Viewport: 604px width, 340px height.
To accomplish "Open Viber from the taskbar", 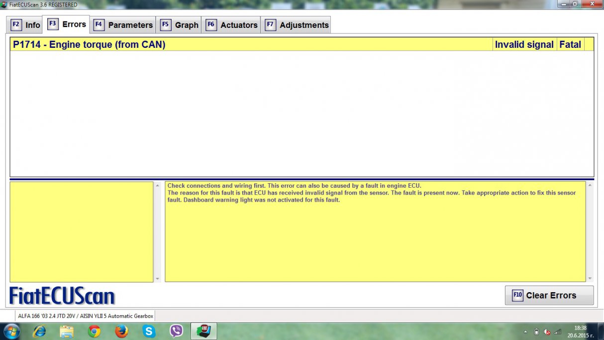I will 176,331.
